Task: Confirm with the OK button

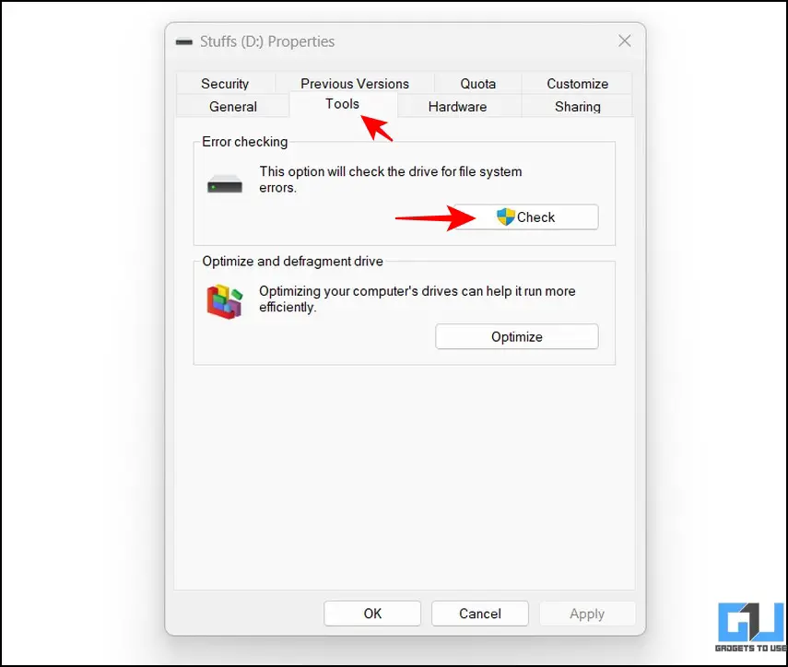Action: coord(372,614)
